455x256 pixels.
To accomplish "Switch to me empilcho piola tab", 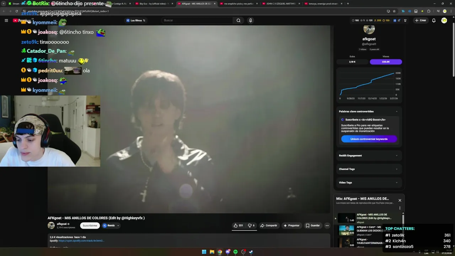I will click(x=239, y=4).
